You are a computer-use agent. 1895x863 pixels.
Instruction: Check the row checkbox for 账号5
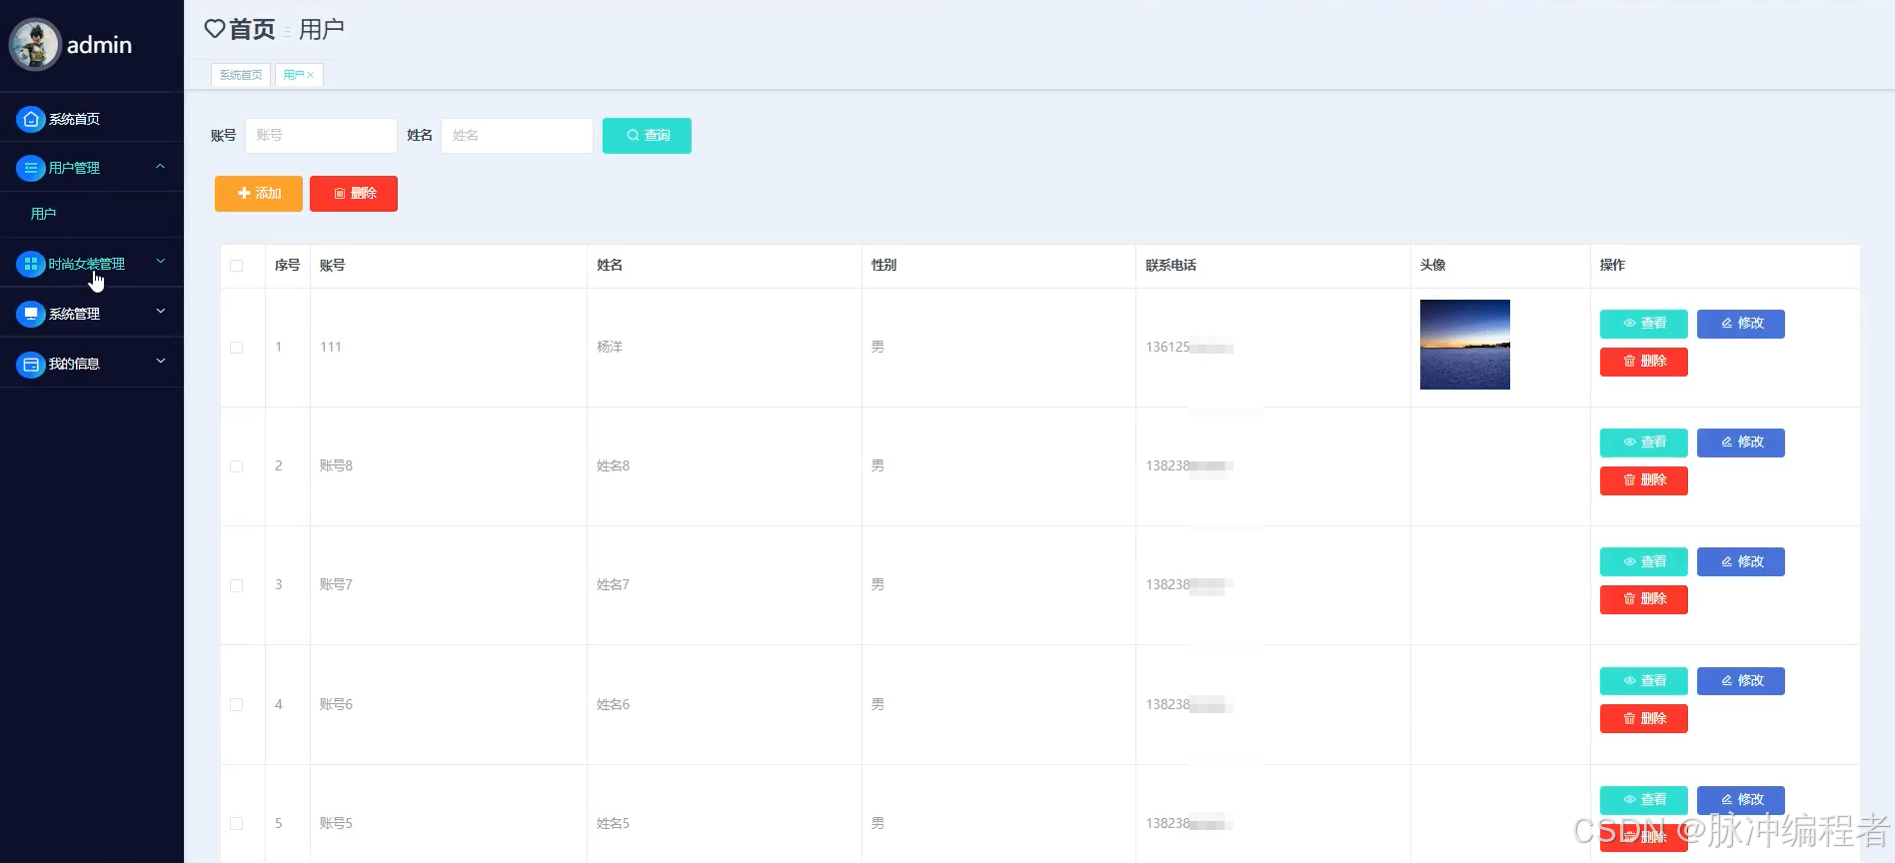tap(237, 824)
